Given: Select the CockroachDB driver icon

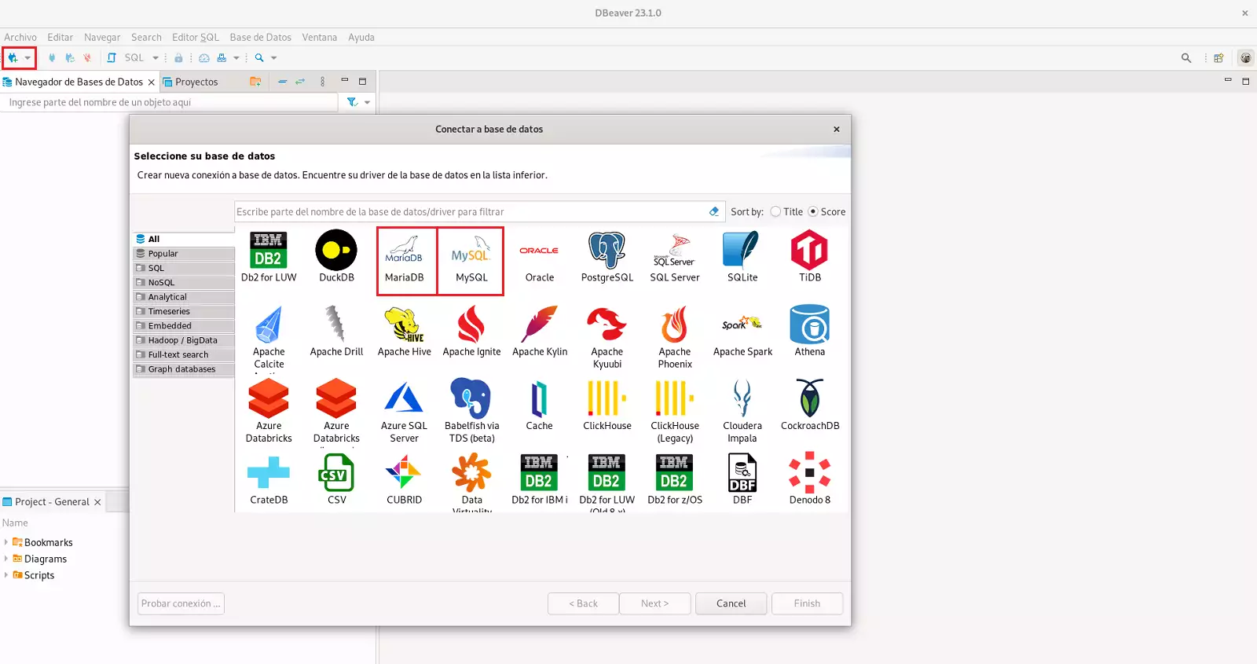Looking at the screenshot, I should click(809, 399).
